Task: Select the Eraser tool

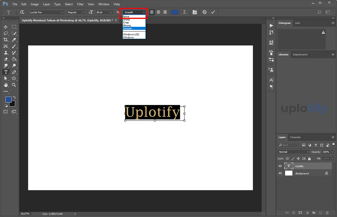Action: [x=6, y=59]
